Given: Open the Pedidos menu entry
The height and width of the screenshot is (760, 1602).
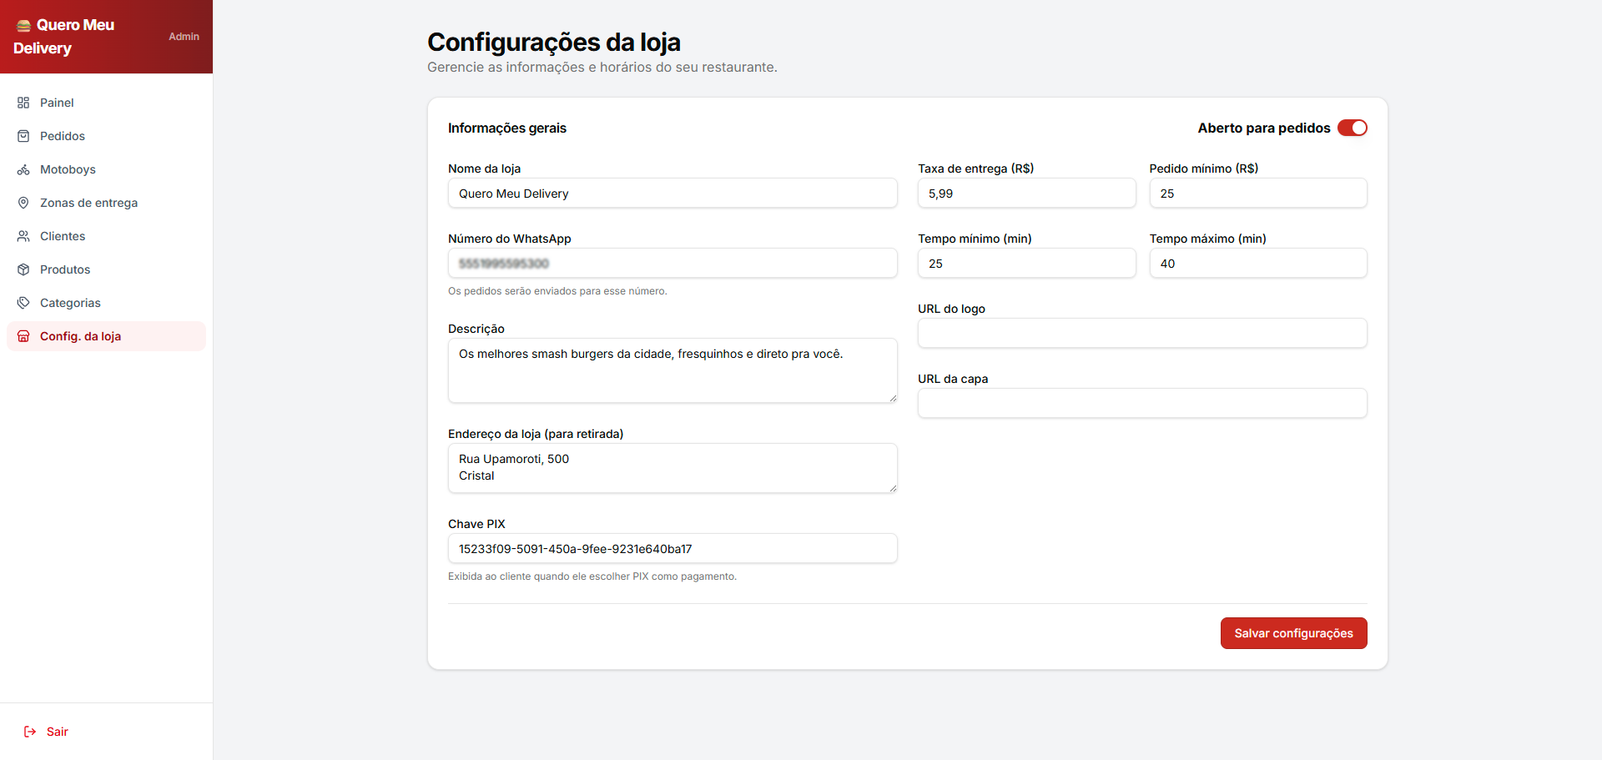Looking at the screenshot, I should point(63,135).
